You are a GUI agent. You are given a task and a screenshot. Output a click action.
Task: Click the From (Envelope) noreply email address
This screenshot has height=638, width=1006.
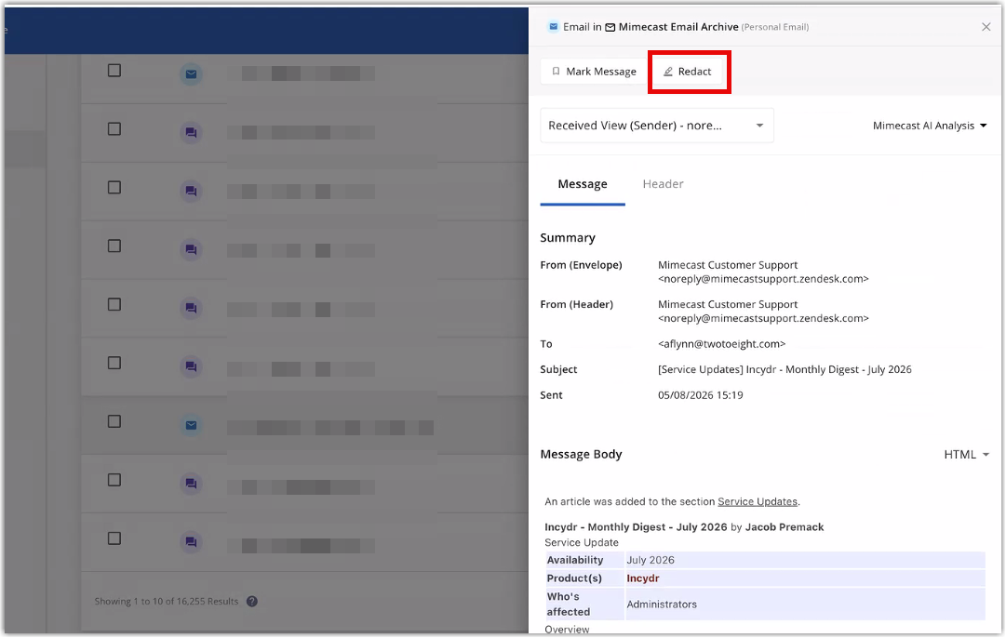[x=763, y=279]
